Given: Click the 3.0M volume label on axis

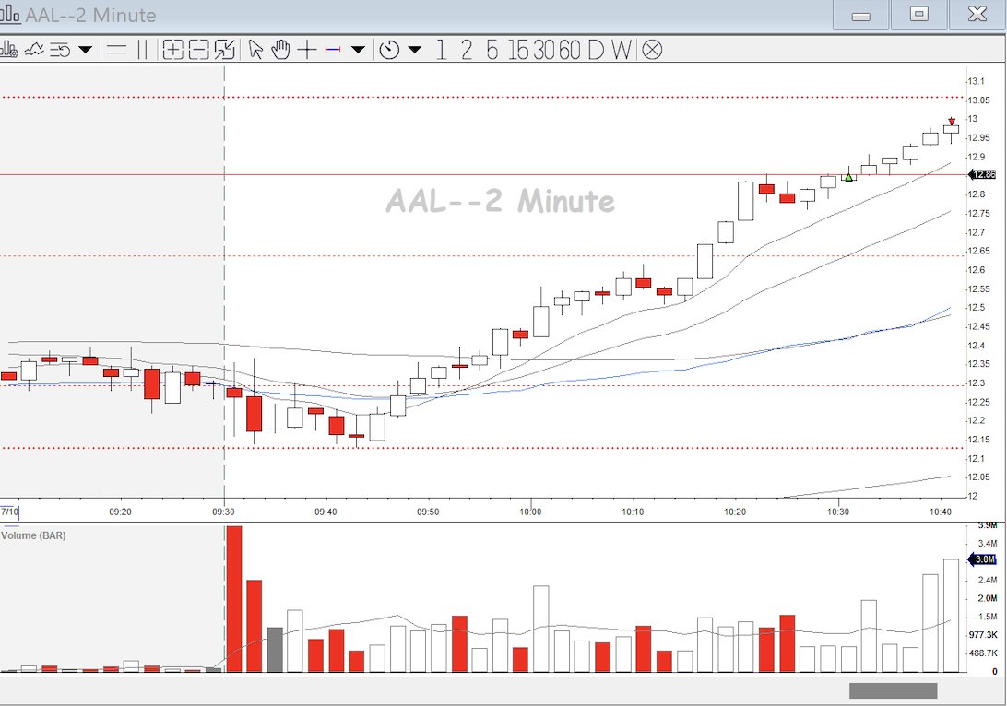Looking at the screenshot, I should click(983, 559).
